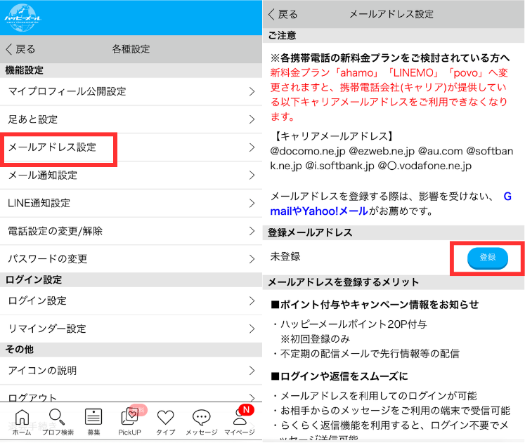Go back from メールアドレス設定 screen
The image size is (525, 443).
point(283,14)
